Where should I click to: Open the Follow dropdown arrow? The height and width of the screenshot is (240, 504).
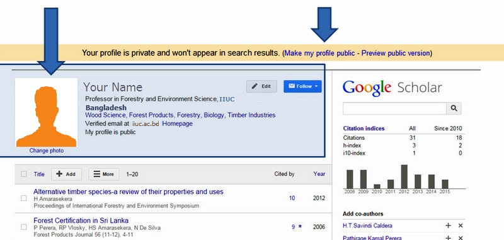tap(316, 86)
